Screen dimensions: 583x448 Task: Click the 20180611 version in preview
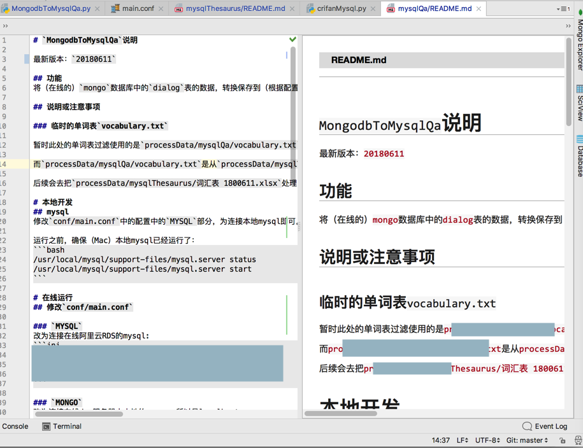point(384,154)
